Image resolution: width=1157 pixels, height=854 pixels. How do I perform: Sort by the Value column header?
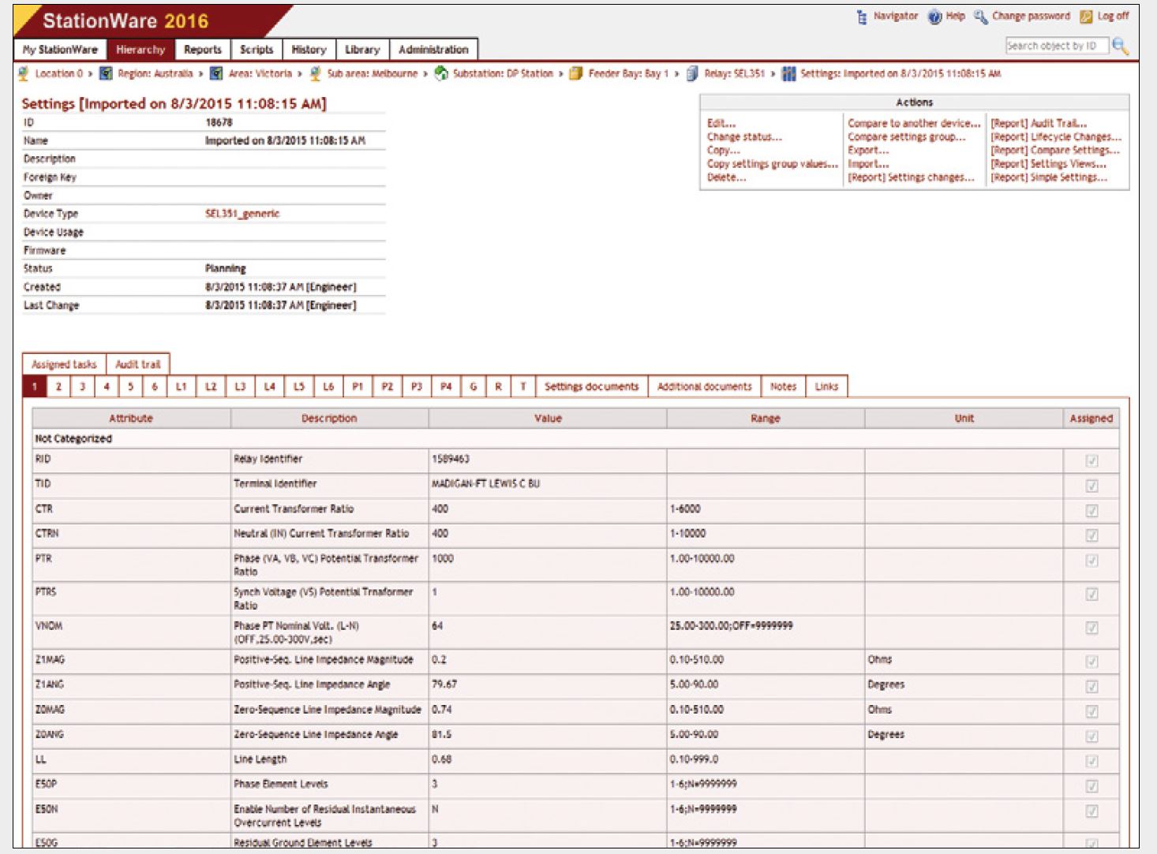(x=548, y=419)
